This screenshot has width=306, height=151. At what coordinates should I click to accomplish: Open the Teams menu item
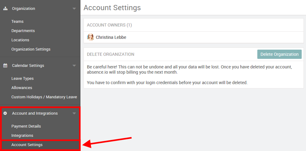18,22
